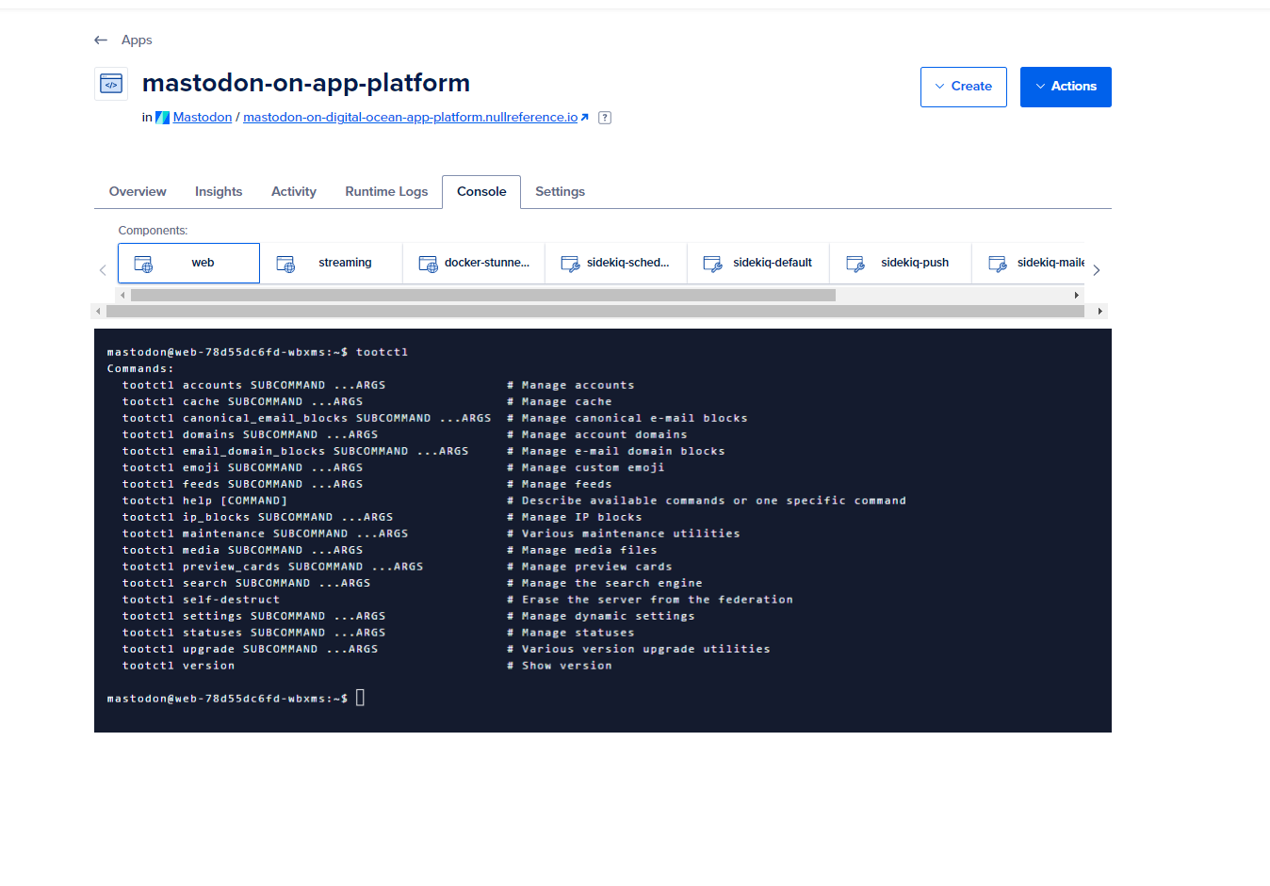
Task: Click the '# Manage custom emoji' comment
Action: [x=586, y=468]
